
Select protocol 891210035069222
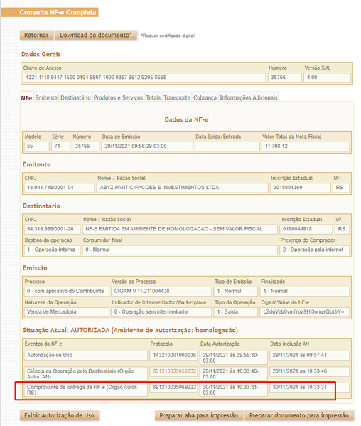tap(173, 388)
